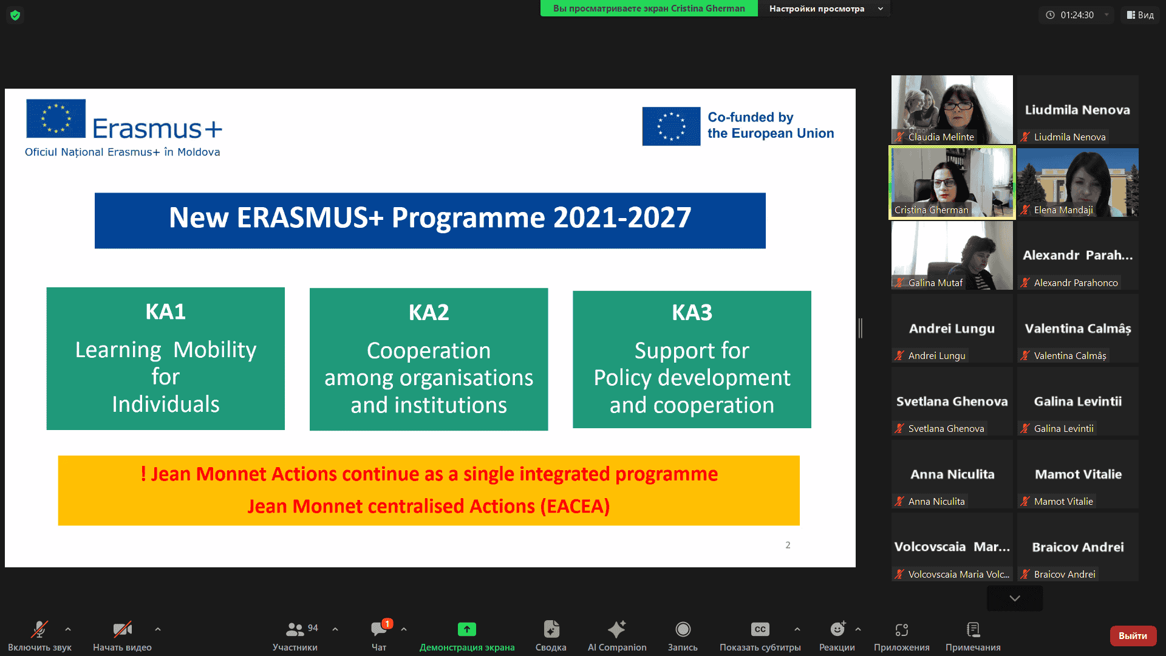Expand the audio options arrow next to microphone
Image resolution: width=1166 pixels, height=656 pixels.
coord(68,629)
